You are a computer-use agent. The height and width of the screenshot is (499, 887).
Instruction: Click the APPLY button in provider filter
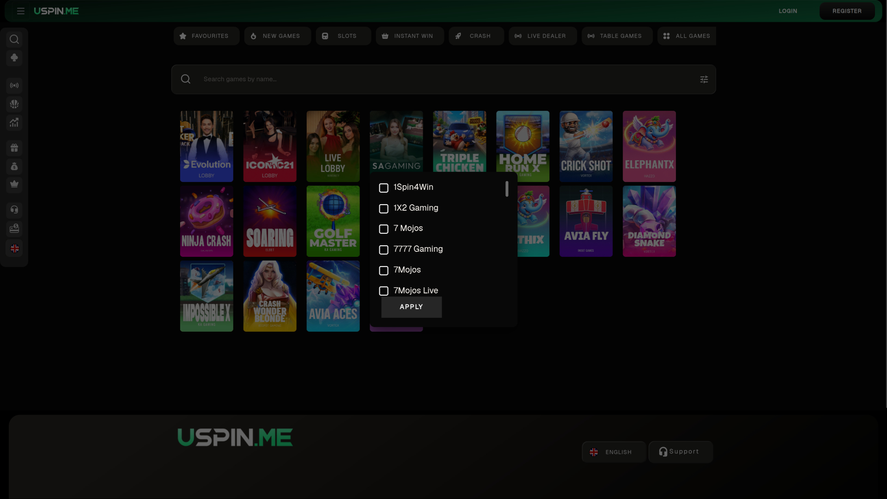pyautogui.click(x=412, y=307)
